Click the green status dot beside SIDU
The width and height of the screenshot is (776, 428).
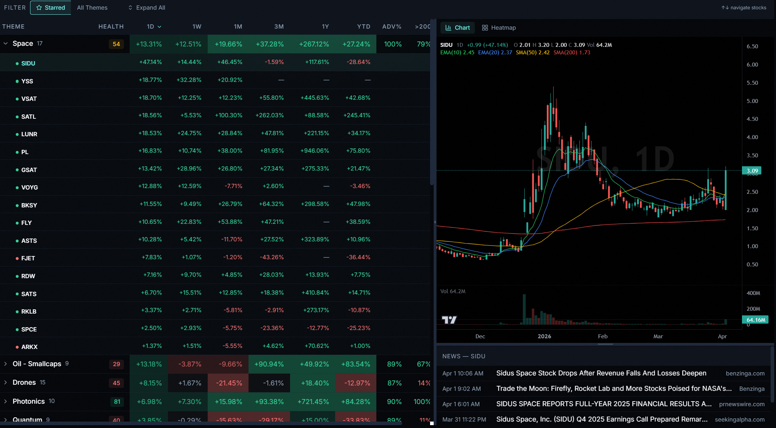coord(17,63)
